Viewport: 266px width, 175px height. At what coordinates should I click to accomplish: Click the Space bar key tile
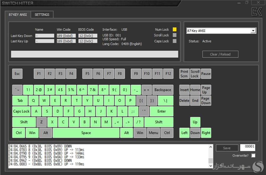click(x=86, y=133)
